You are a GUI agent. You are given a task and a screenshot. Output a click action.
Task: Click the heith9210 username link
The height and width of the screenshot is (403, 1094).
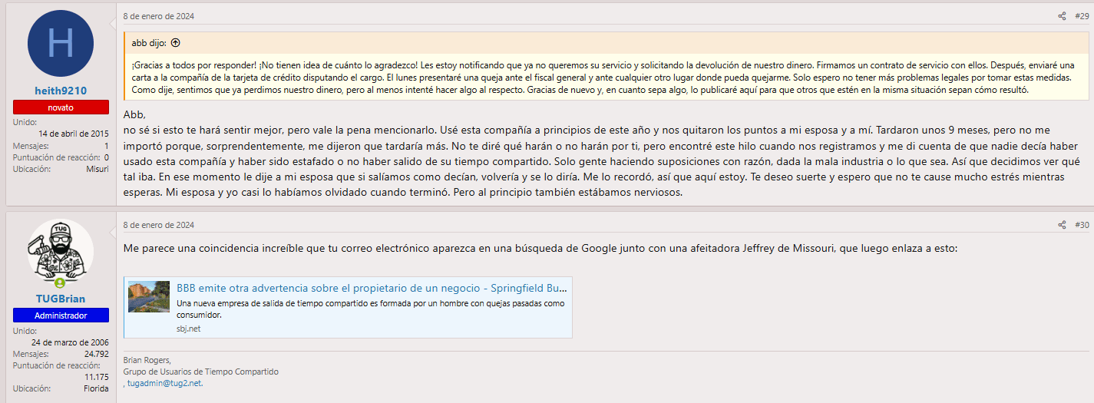coord(61,91)
